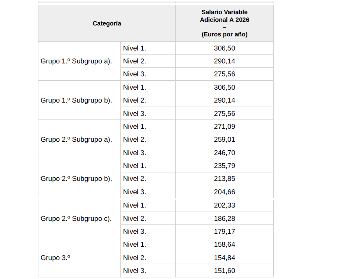Click the 235,79 salary value

[x=224, y=166]
